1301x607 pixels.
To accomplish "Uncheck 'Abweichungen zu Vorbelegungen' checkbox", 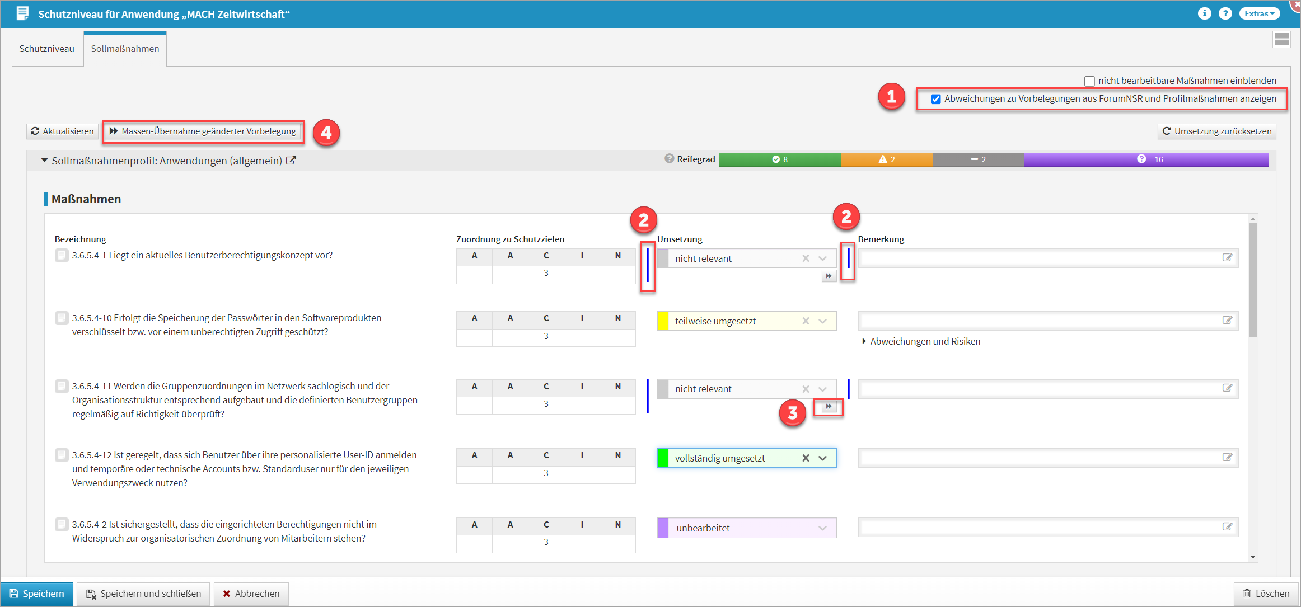I will [935, 99].
